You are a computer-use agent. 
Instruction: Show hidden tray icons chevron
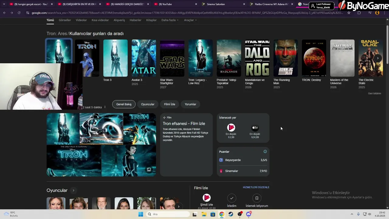[x=352, y=214]
